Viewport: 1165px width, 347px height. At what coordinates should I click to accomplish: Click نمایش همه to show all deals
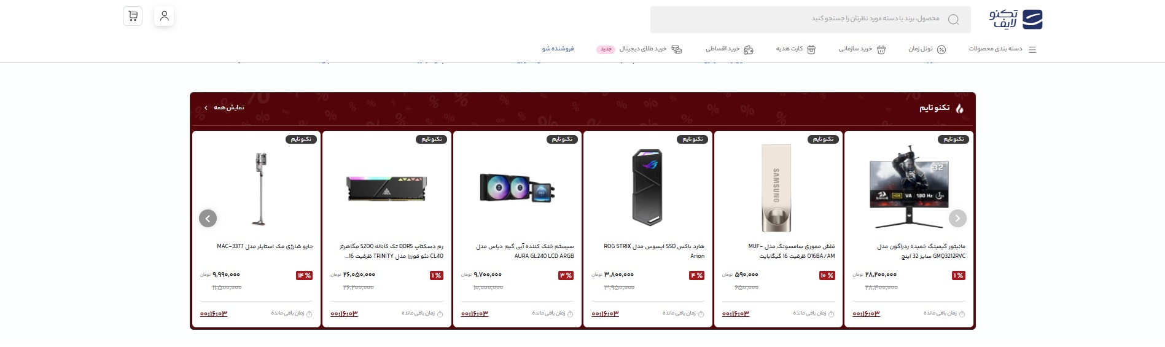tap(224, 107)
